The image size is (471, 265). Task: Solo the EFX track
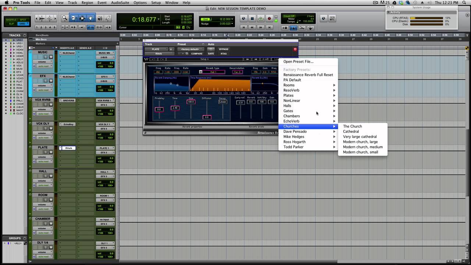coord(46,81)
